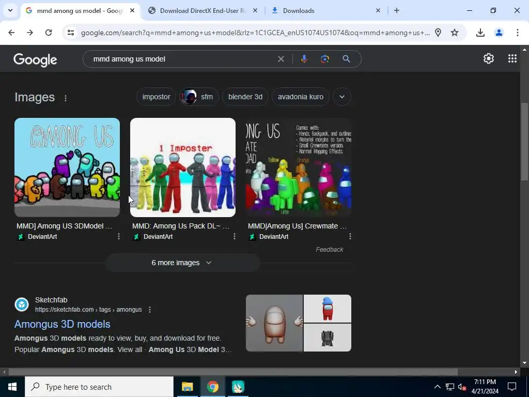
Task: Open the Amongus 3D models link
Action: [x=63, y=324]
